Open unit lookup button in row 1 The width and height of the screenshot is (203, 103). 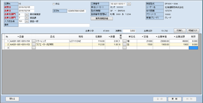pyautogui.click(x=124, y=41)
